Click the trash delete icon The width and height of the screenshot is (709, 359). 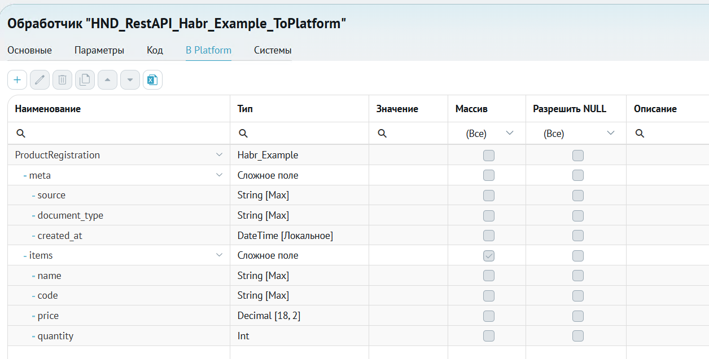(x=62, y=80)
